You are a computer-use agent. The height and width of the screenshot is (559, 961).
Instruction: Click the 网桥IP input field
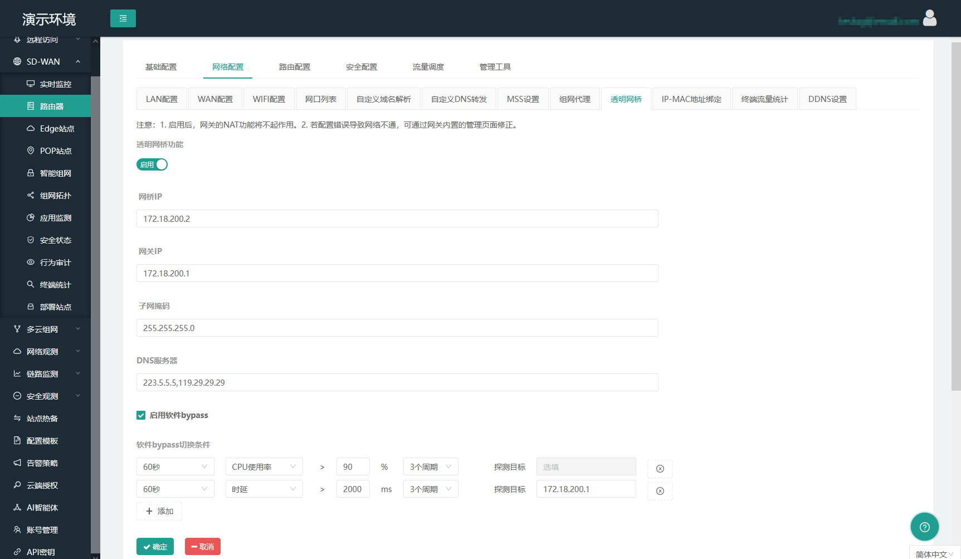click(x=397, y=218)
